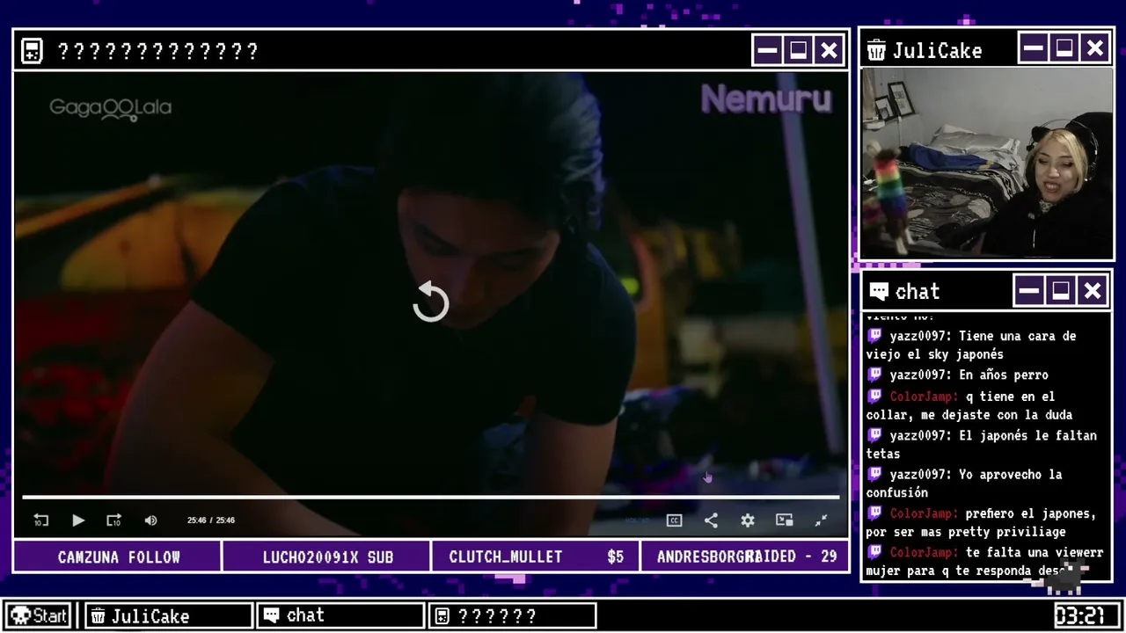Click the replay icon in the video center
This screenshot has width=1126, height=633.
(431, 302)
